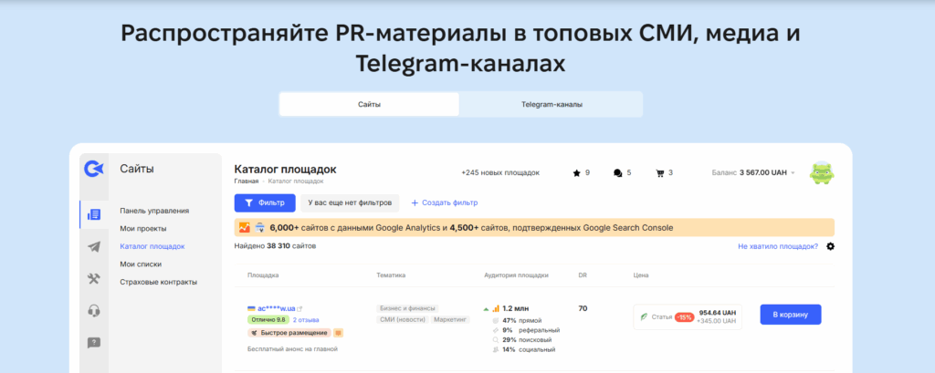
Task: Open Мои проекты menu item
Action: click(143, 228)
